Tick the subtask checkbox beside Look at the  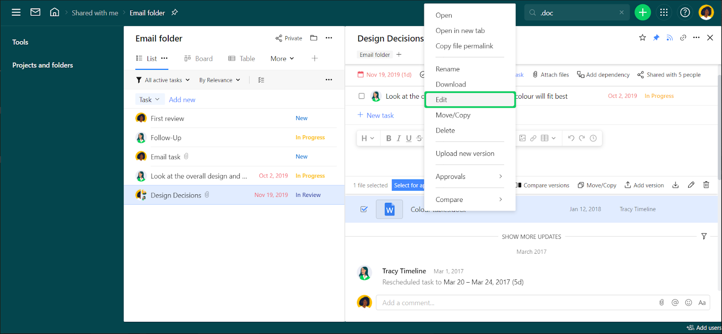(x=361, y=96)
